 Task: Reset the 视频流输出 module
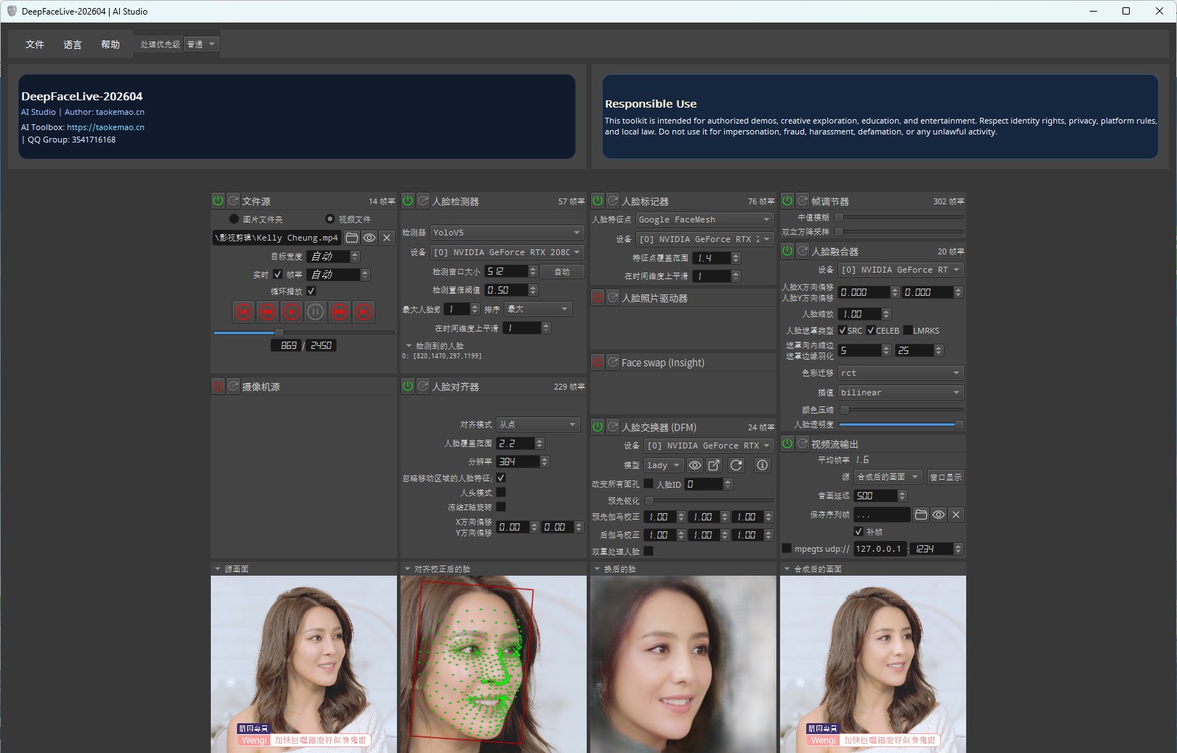click(803, 443)
